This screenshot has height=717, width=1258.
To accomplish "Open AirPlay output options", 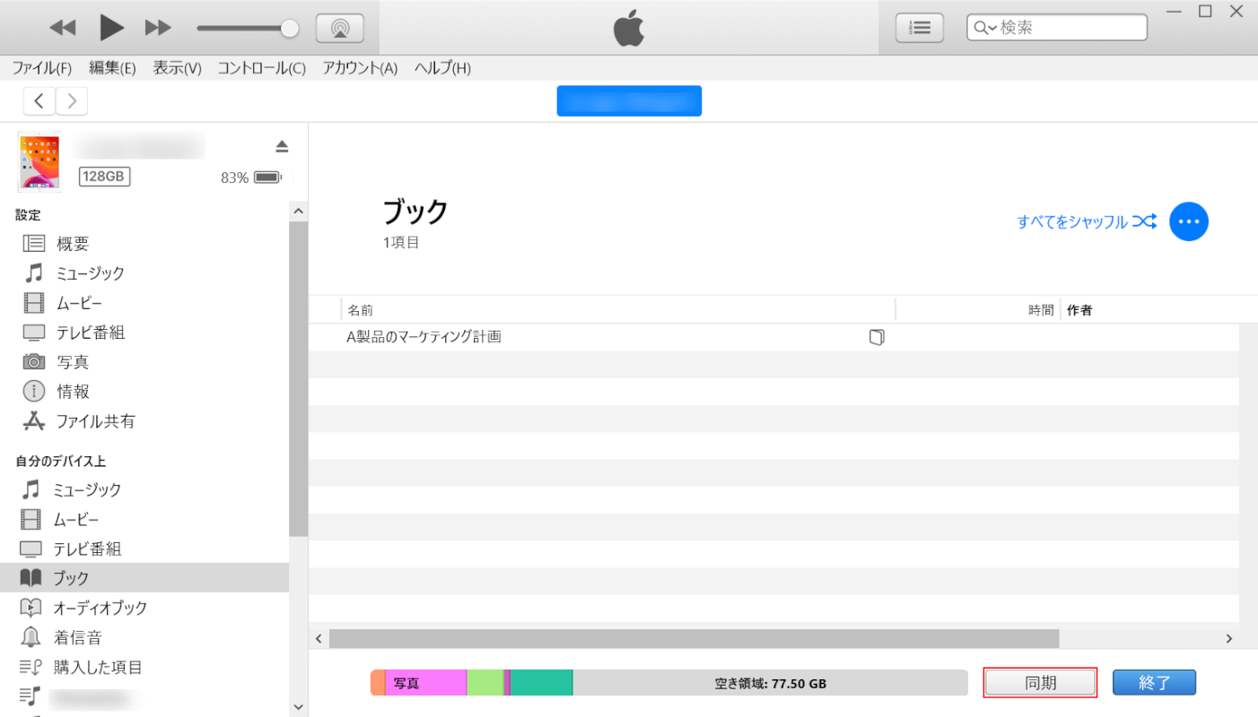I will click(x=340, y=28).
